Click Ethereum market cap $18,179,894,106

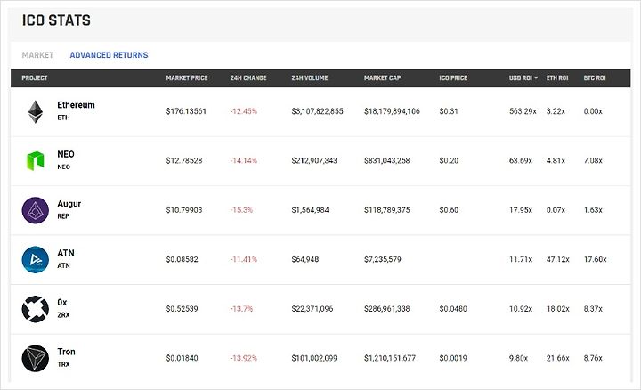[392, 111]
